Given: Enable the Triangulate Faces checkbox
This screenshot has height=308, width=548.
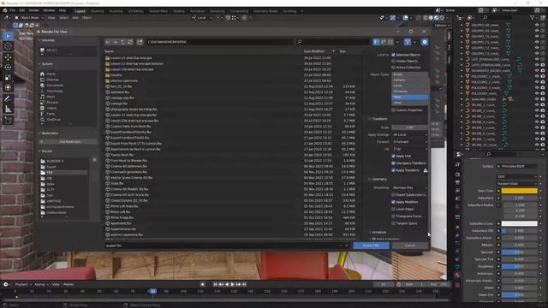Looking at the screenshot, I should click(394, 216).
